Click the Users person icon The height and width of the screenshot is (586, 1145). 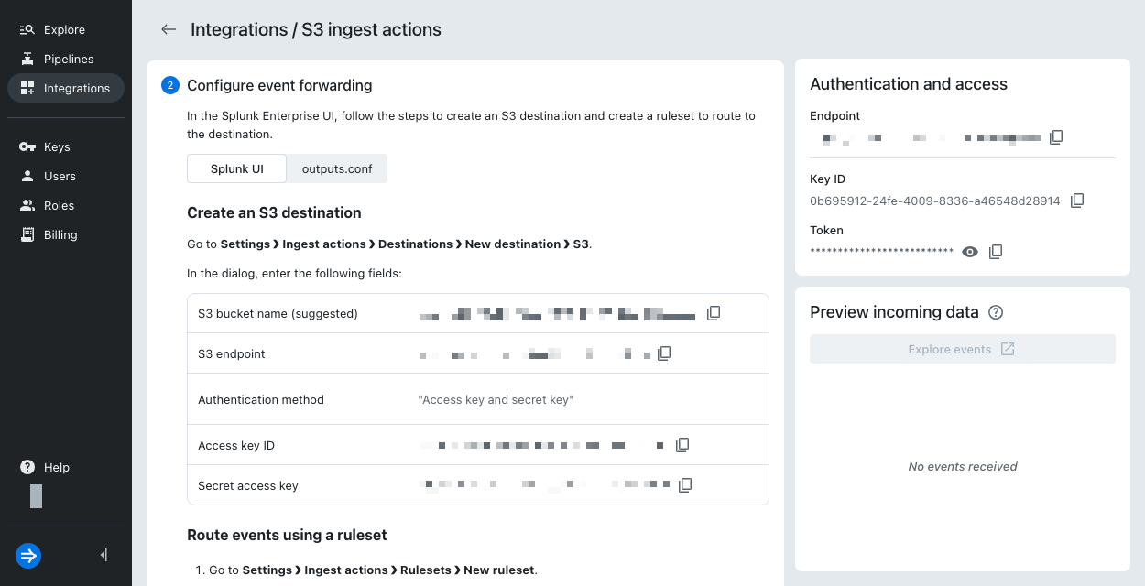[x=27, y=176]
